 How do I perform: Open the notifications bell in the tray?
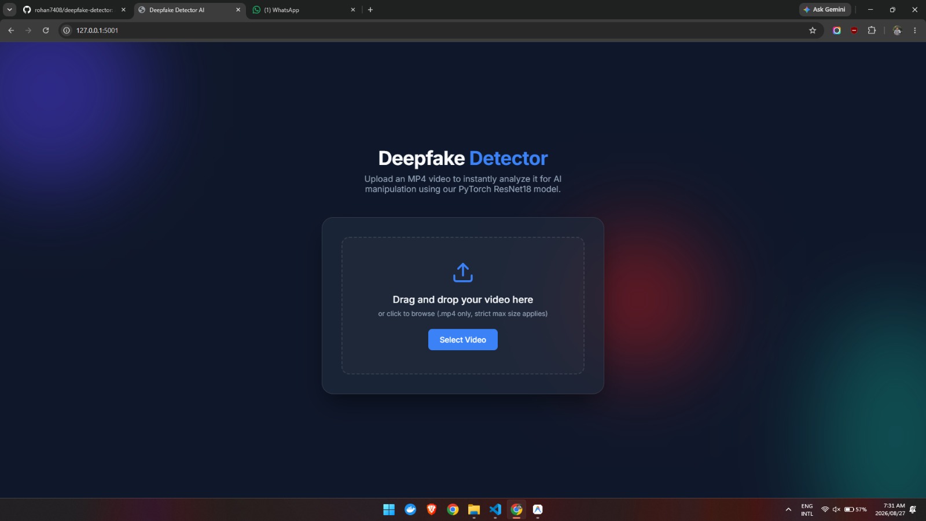tap(913, 509)
